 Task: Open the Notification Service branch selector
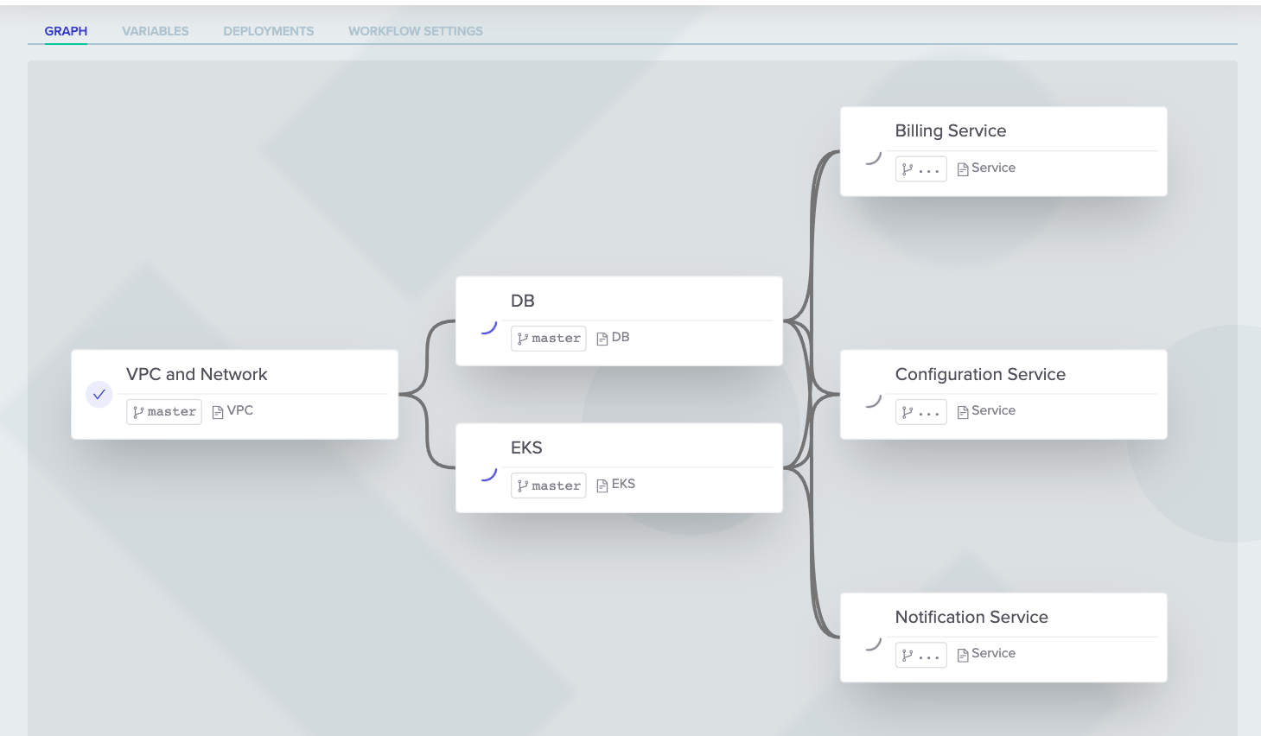(x=920, y=656)
